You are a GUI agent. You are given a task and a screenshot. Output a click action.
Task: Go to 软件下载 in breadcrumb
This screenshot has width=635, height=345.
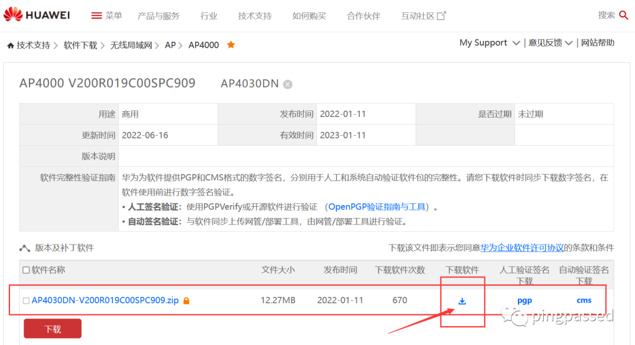pyautogui.click(x=80, y=45)
